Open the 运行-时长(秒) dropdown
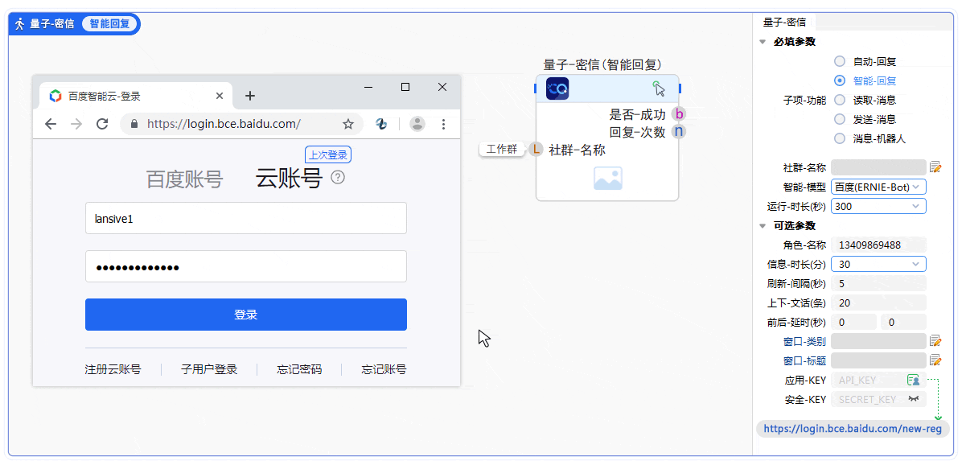This screenshot has height=465, width=966. [x=878, y=206]
